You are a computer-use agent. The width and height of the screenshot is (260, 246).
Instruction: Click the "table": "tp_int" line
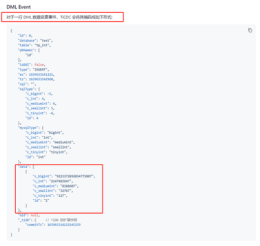pyautogui.click(x=34, y=45)
